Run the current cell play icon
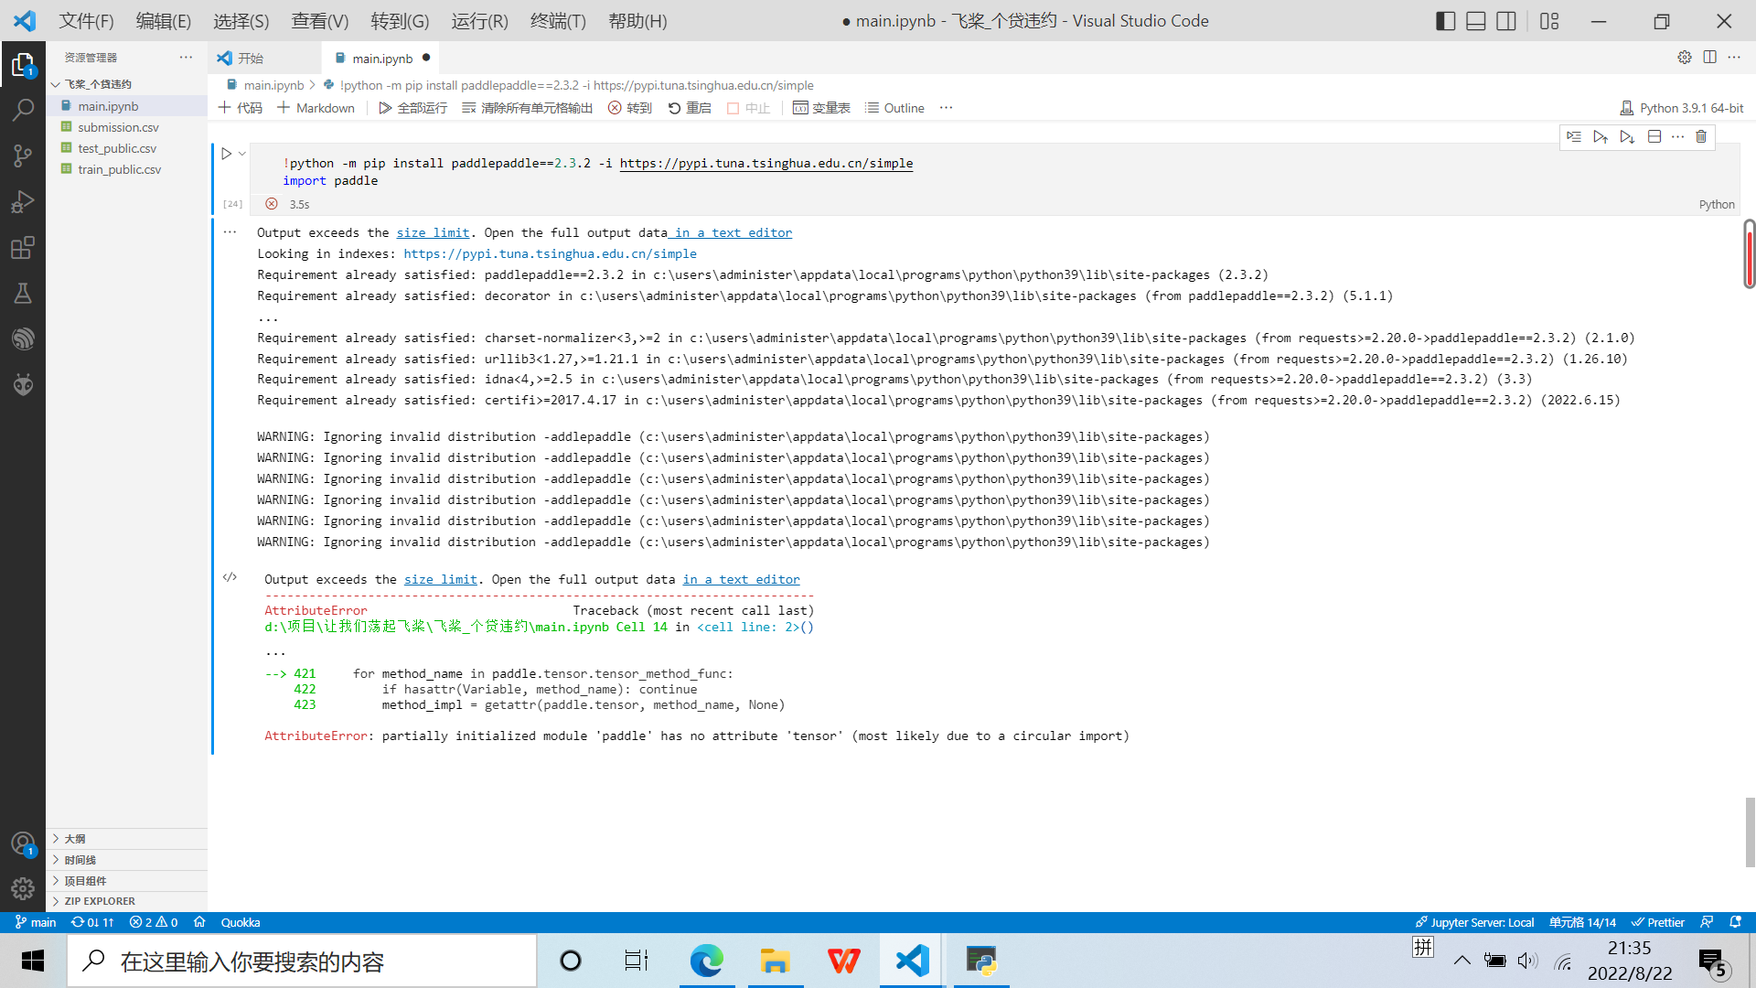The image size is (1756, 988). (226, 154)
